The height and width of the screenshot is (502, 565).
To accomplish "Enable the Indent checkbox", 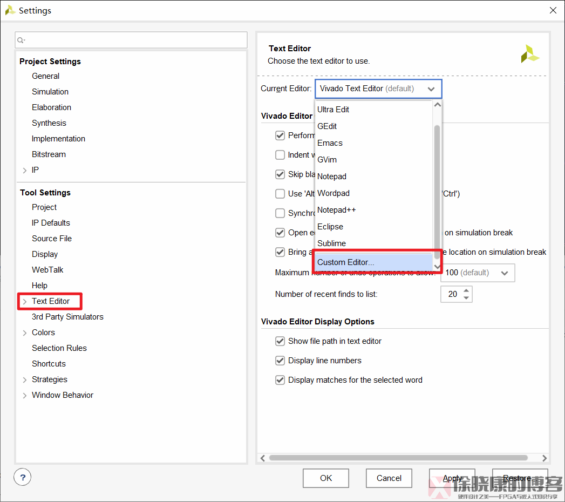I will tap(280, 155).
